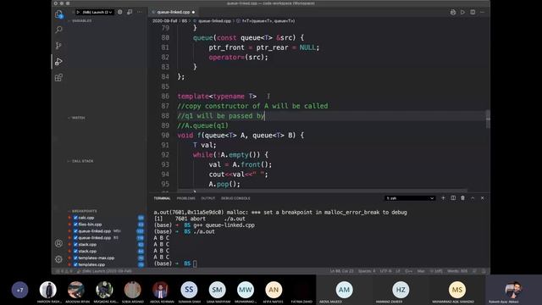542x305 pixels.
Task: Click the run code play icon in editor title
Action: coord(462,12)
